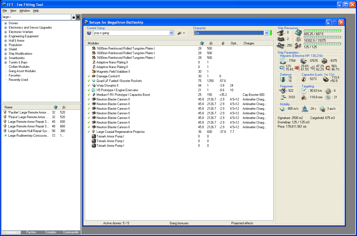This screenshot has width=357, height=236.
Task: Click Projected effects at the bottom
Action: click(x=242, y=223)
